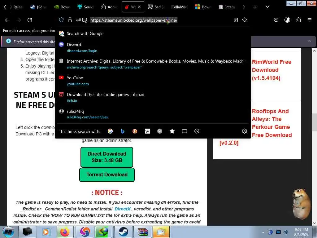Open Steam from the taskbar
The height and width of the screenshot is (238, 317).
tap(123, 232)
